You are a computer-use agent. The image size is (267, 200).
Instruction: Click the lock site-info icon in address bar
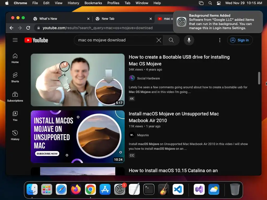pyautogui.click(x=39, y=28)
